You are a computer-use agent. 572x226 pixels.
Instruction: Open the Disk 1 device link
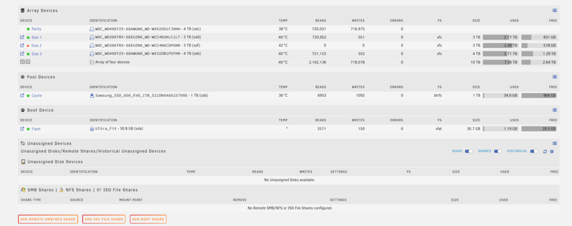coord(37,37)
